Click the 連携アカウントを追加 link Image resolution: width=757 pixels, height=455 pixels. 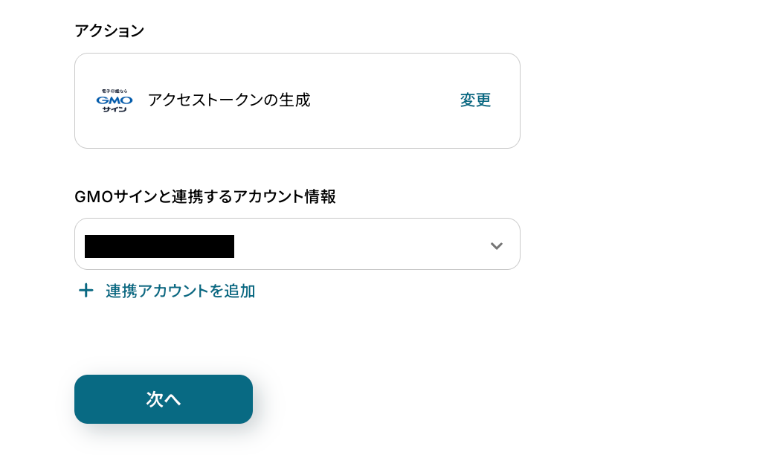click(x=180, y=291)
